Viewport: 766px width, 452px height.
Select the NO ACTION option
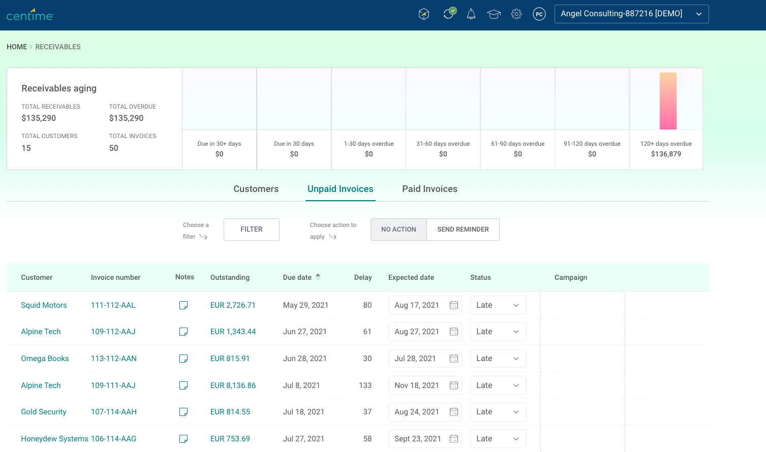coord(399,230)
